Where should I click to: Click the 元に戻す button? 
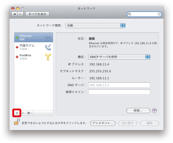(x=128, y=123)
